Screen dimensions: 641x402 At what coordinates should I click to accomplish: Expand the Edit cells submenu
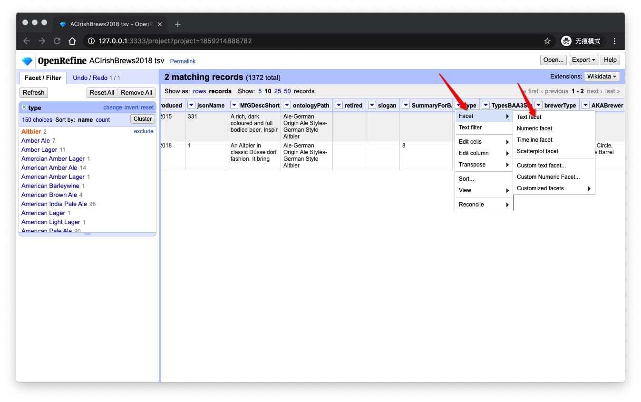(484, 142)
